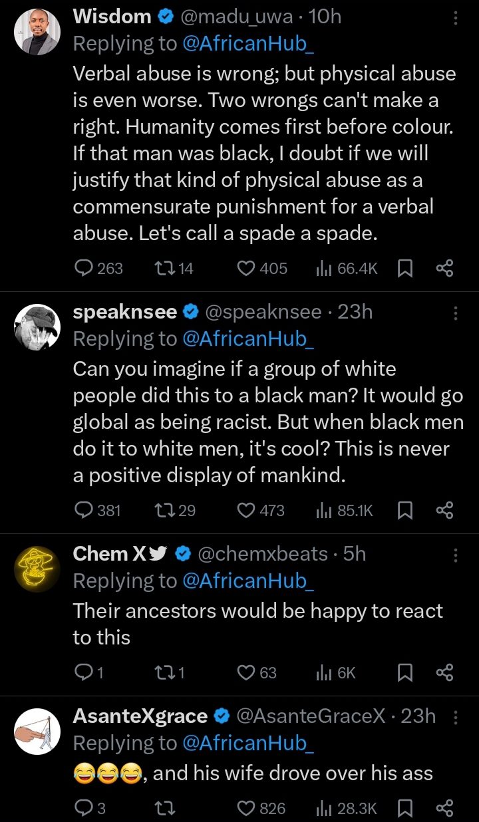Bookmark Wisdom's tweet
This screenshot has width=479, height=822.
coord(404,268)
